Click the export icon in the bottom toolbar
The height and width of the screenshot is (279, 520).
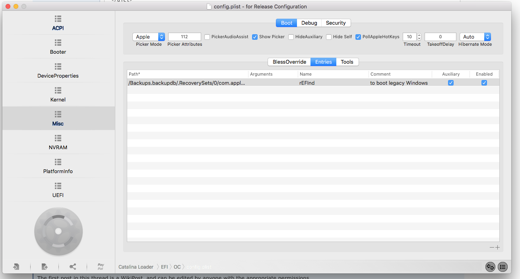(x=45, y=267)
